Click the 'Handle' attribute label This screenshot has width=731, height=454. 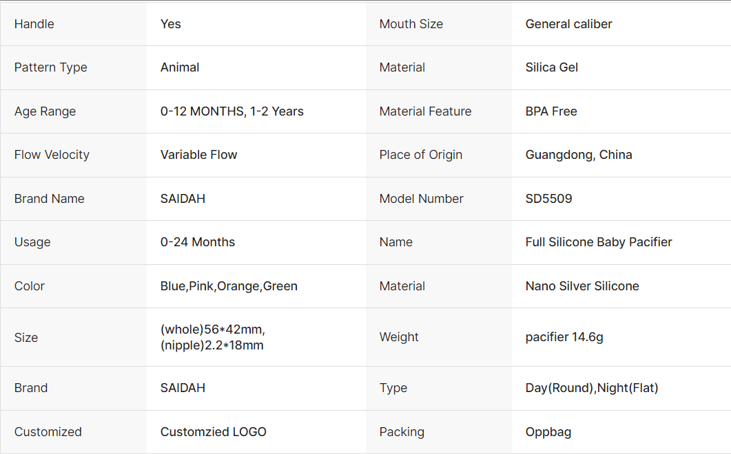34,24
